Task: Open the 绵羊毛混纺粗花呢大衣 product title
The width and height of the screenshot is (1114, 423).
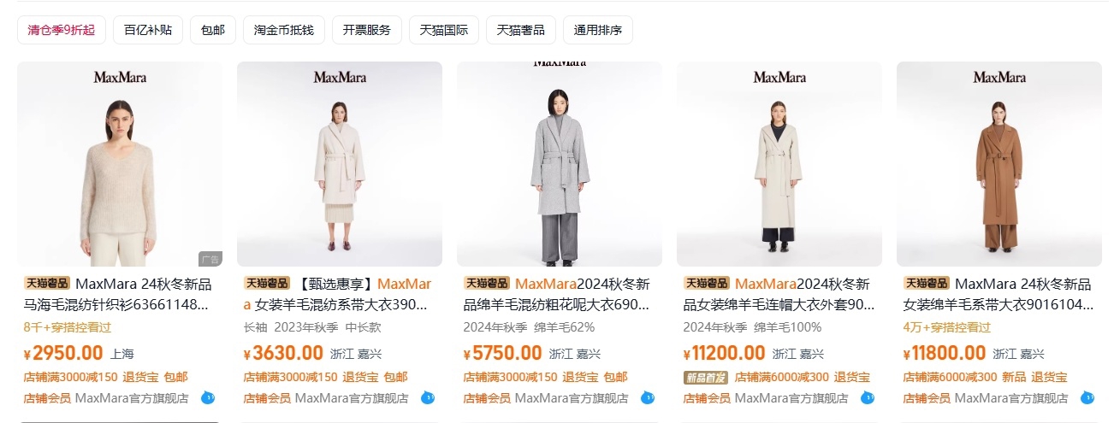Action: coord(557,294)
